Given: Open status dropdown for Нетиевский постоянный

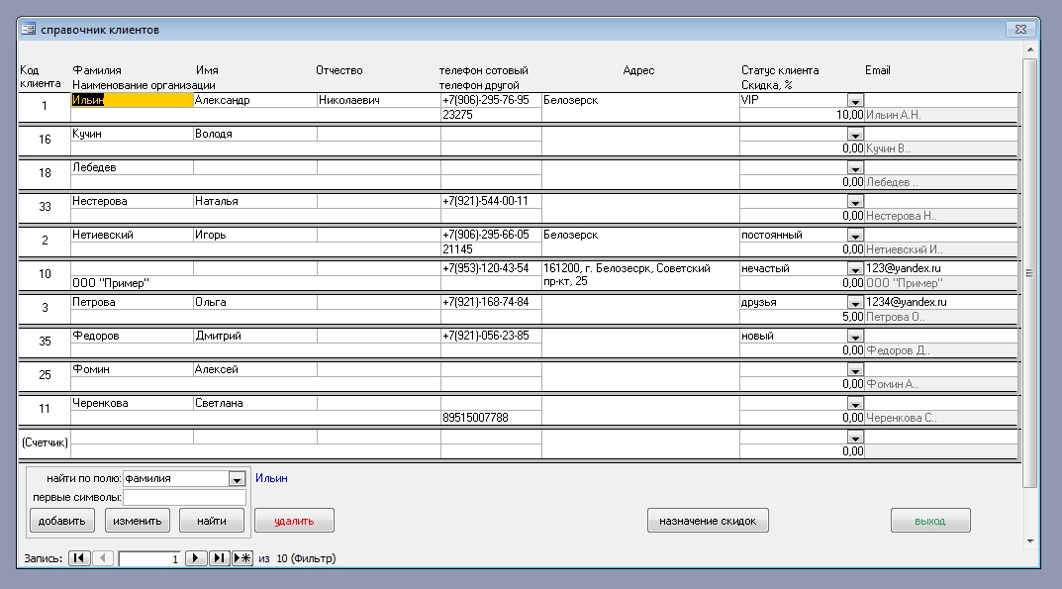Looking at the screenshot, I should [855, 236].
